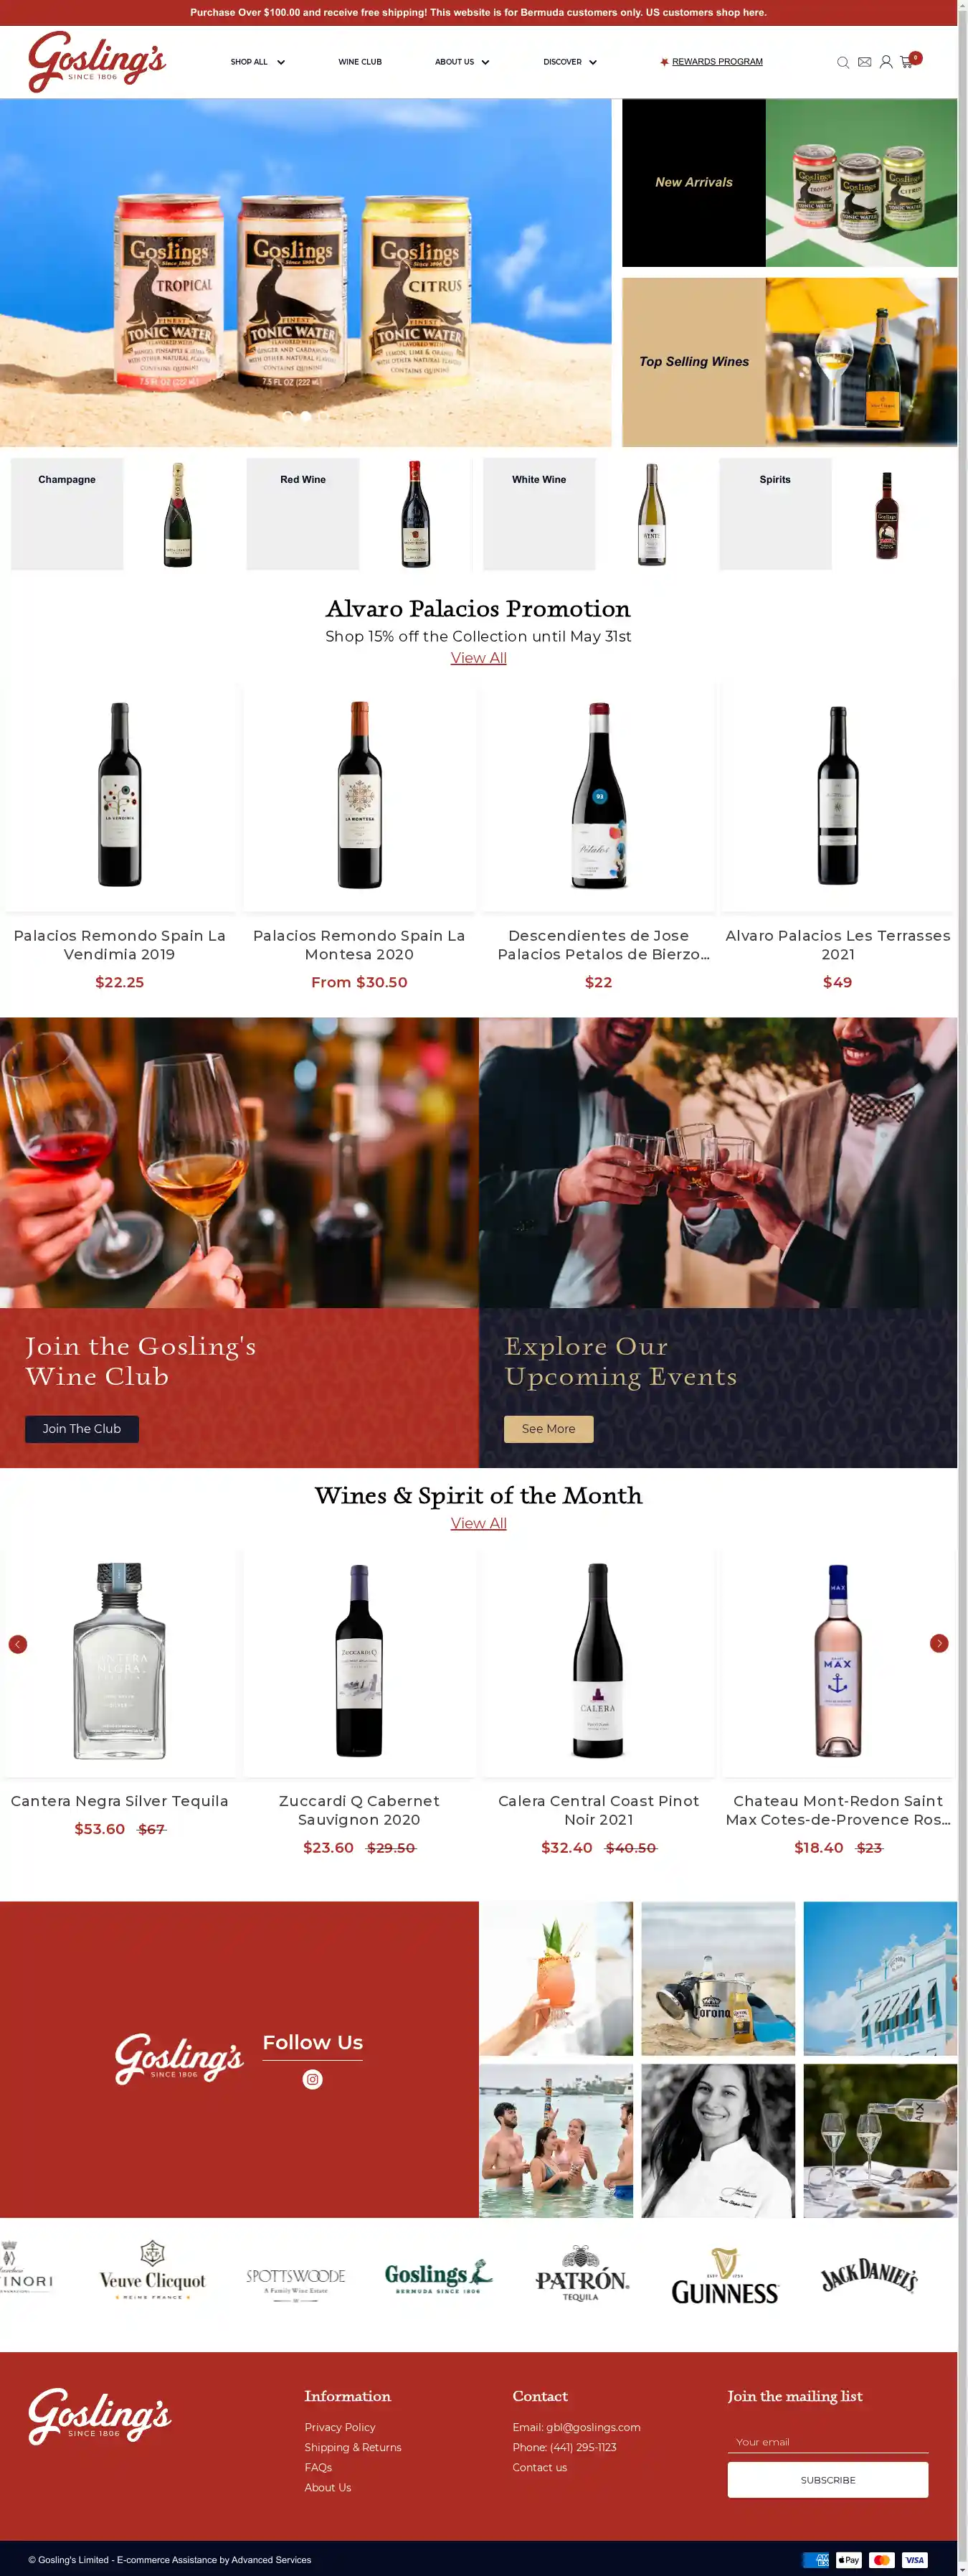Expand the Shop All dropdown
Viewport: 968px width, 2576px height.
point(257,62)
